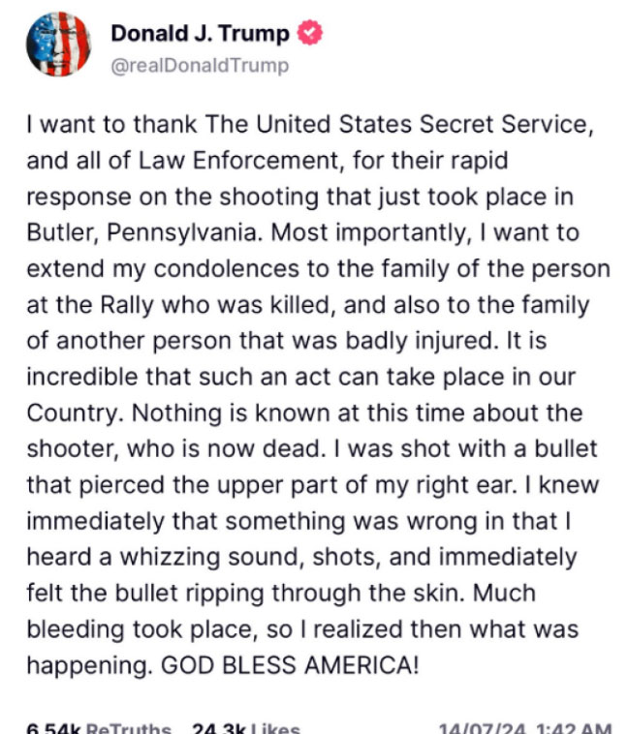Screen dimensions: 628x734
Task: Click the pink verified checkmark badge
Action: click(310, 33)
